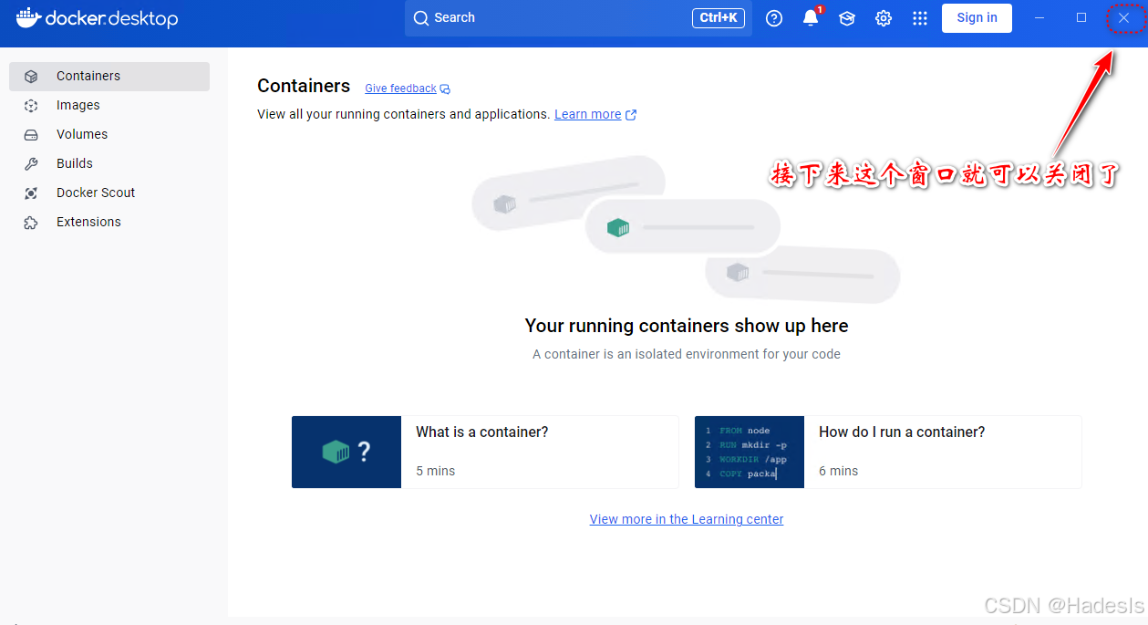Click the Give feedback link

point(400,89)
